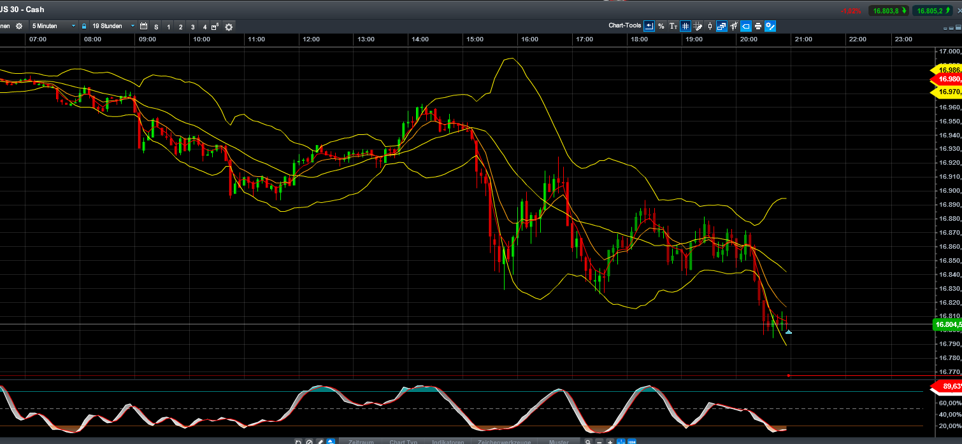Close the US 30 chart panel with the X
The width and height of the screenshot is (962, 444).
pos(958,11)
